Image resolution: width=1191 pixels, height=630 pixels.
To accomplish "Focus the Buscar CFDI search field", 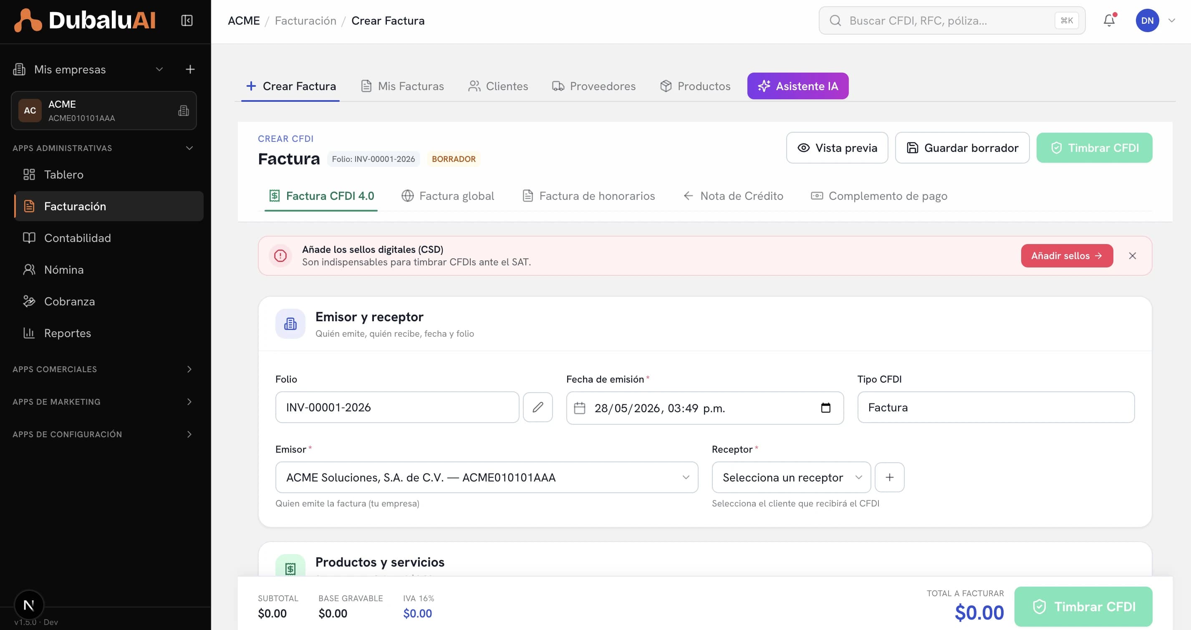I will click(x=951, y=20).
